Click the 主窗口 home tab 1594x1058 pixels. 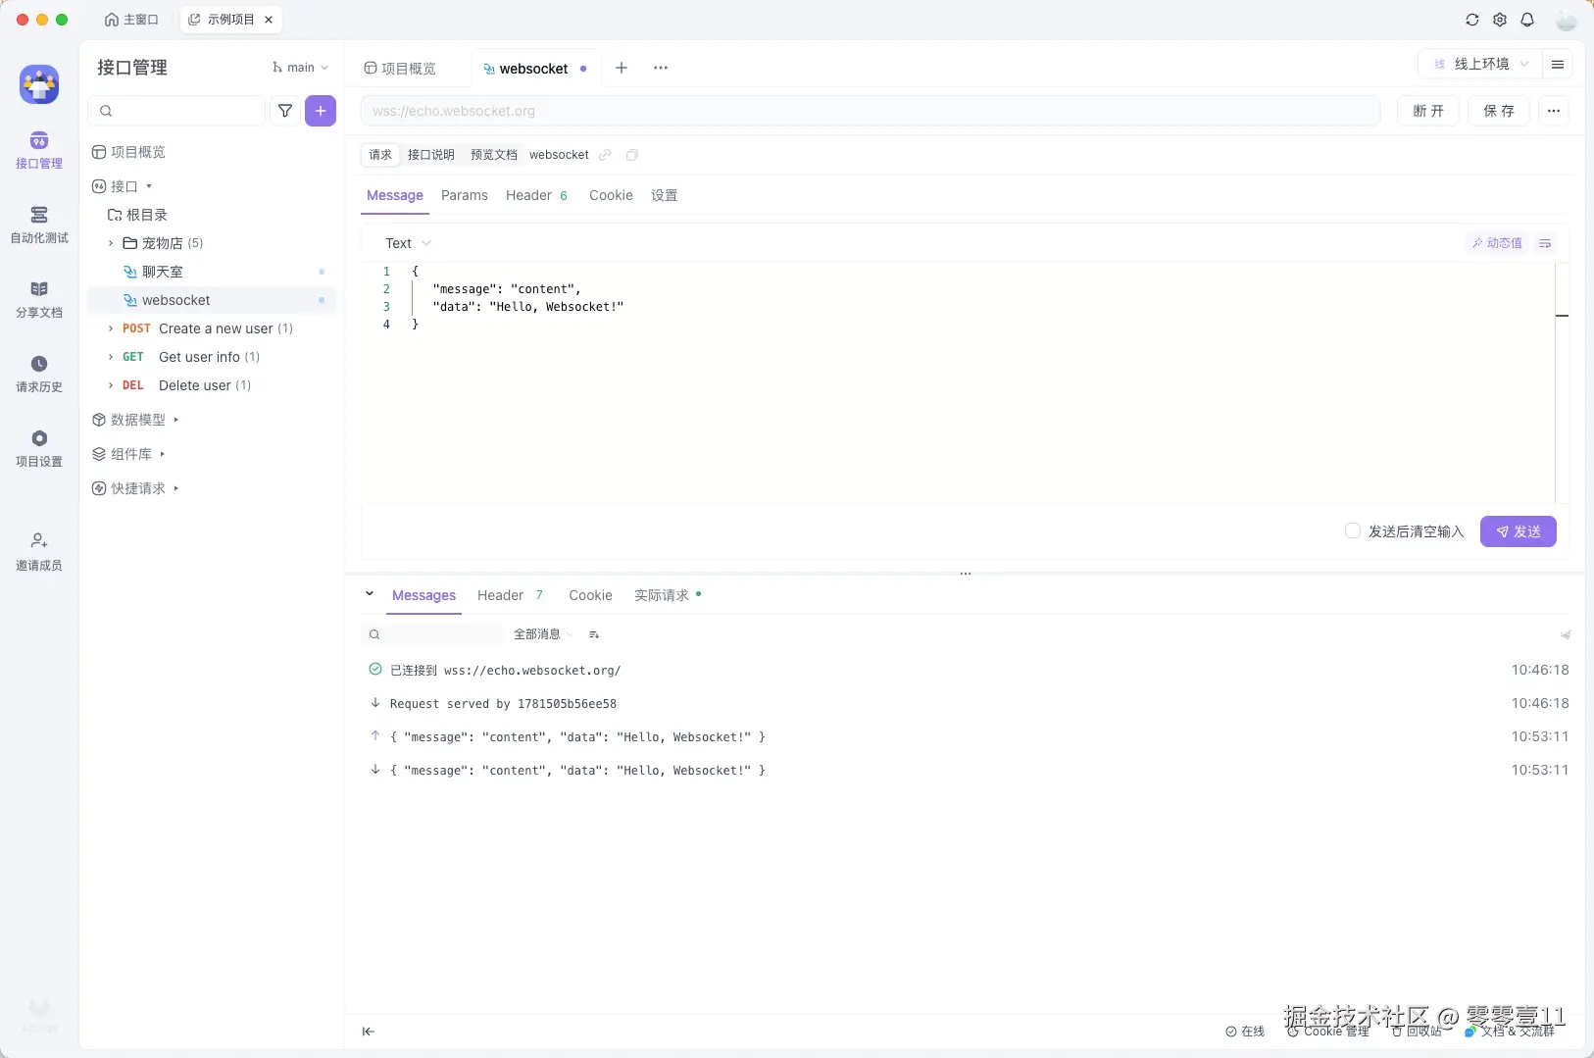(x=131, y=20)
